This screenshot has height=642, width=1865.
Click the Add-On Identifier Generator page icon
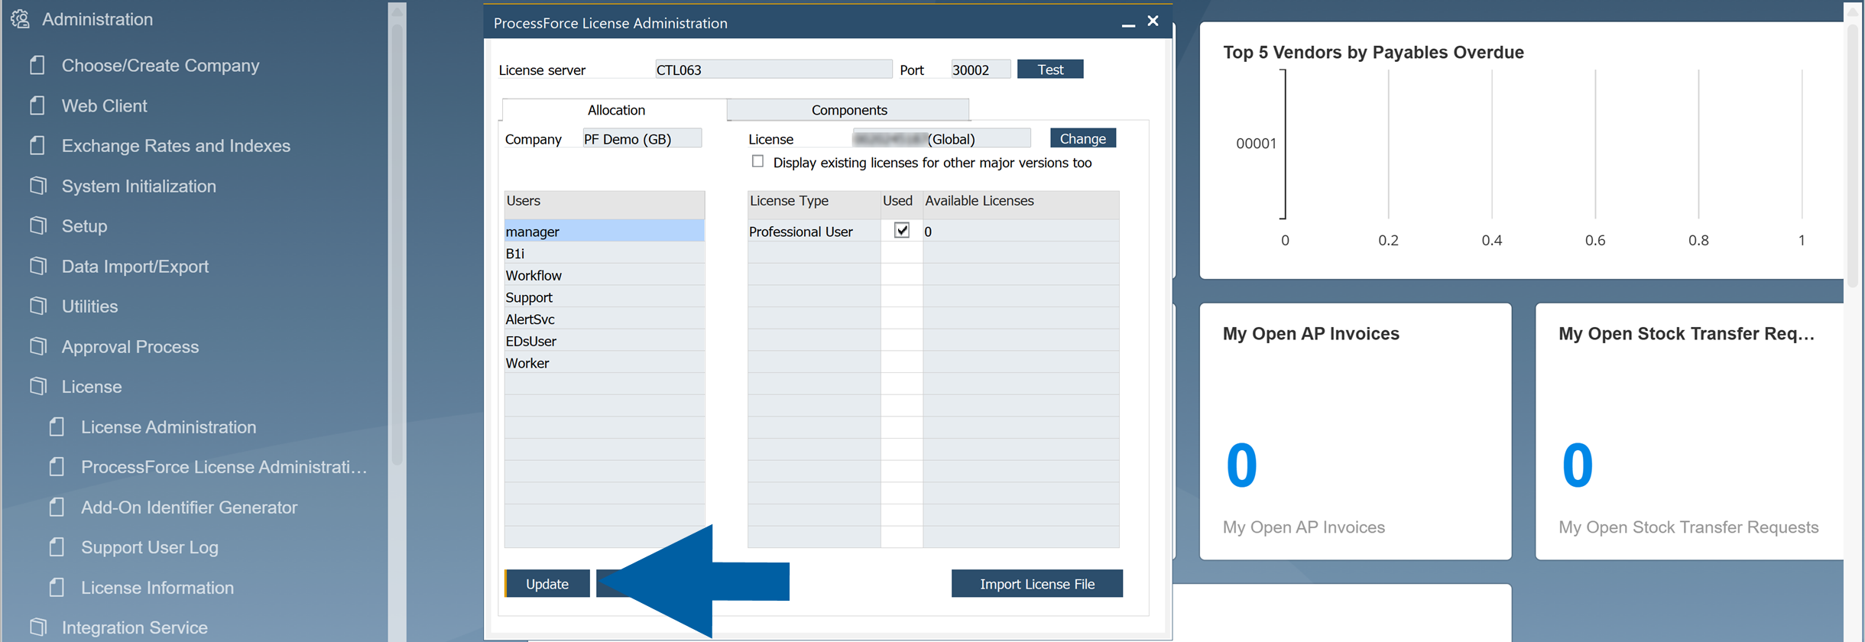(x=57, y=507)
